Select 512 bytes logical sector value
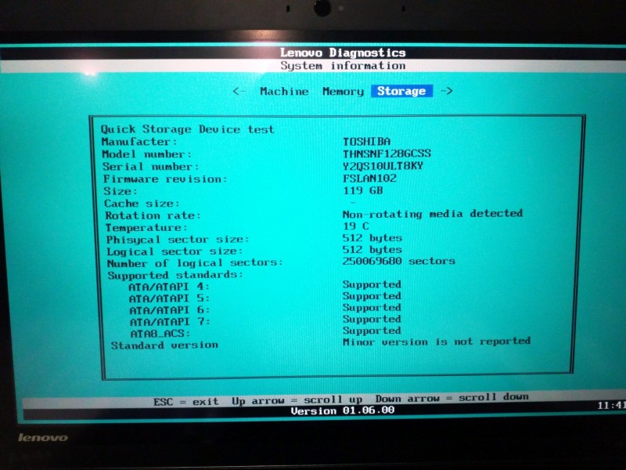626x470 pixels. click(372, 250)
